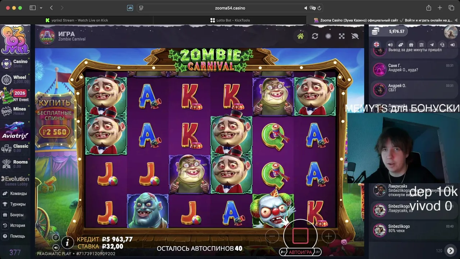Image resolution: width=460 pixels, height=259 pixels.
Task: Open support headset icon
Action: tap(442, 45)
